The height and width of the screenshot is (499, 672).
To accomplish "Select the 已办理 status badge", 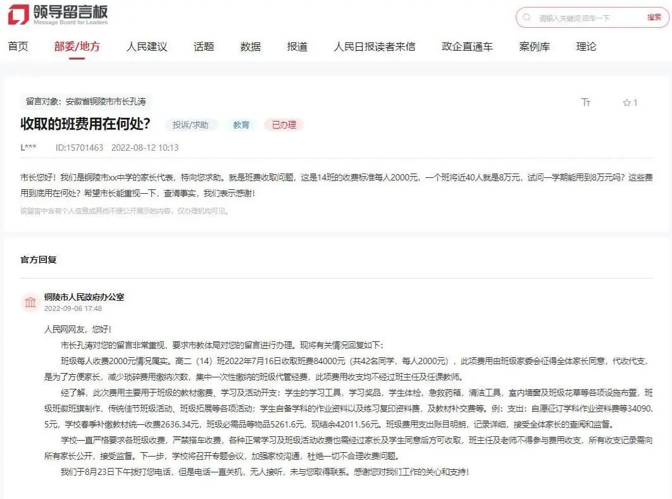I will click(284, 124).
